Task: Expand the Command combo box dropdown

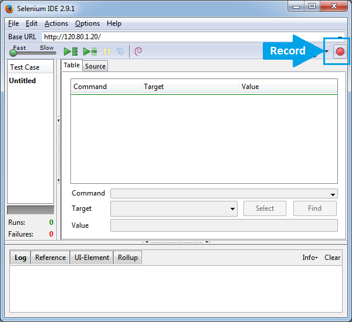Action: click(333, 195)
